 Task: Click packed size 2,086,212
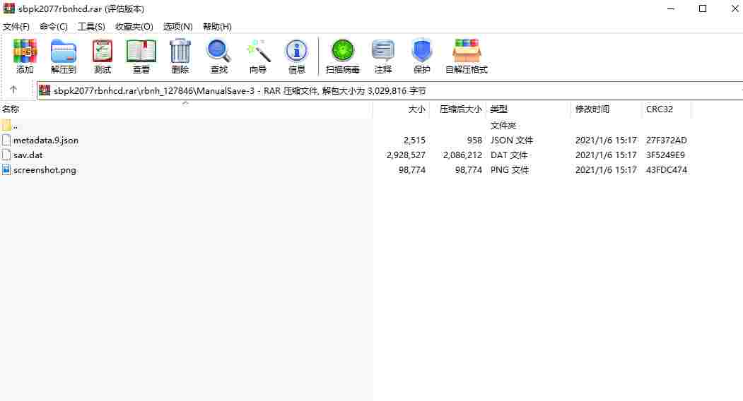point(462,155)
